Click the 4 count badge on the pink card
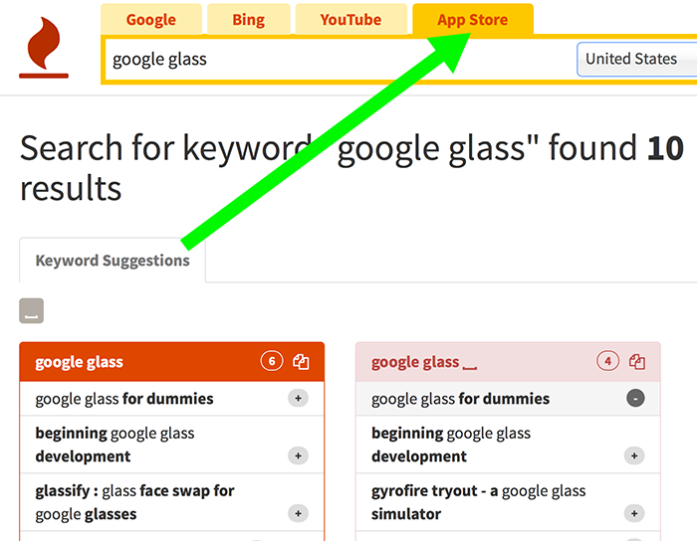Viewport: 697px width, 541px height. [x=607, y=361]
